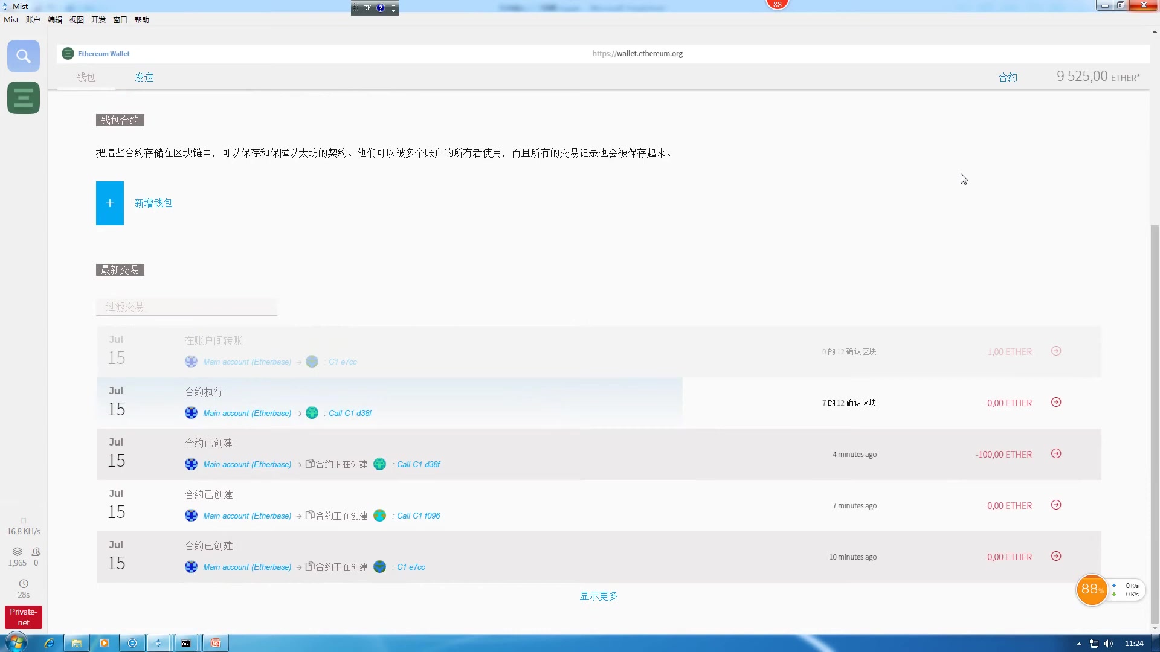The image size is (1160, 652).
Task: Open the 窗口 menu
Action: click(x=120, y=20)
